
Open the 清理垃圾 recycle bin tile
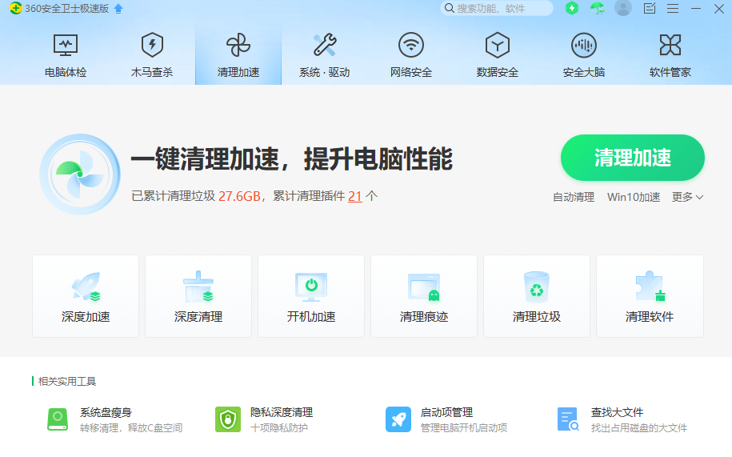click(537, 296)
